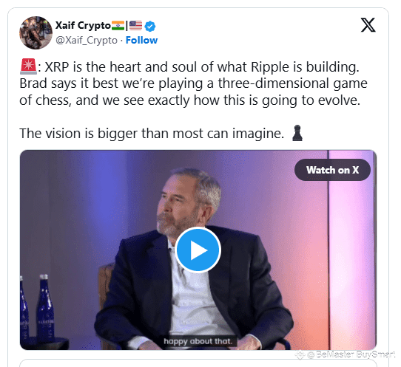The width and height of the screenshot is (401, 367).
Task: Play the embedded video
Action: (198, 250)
